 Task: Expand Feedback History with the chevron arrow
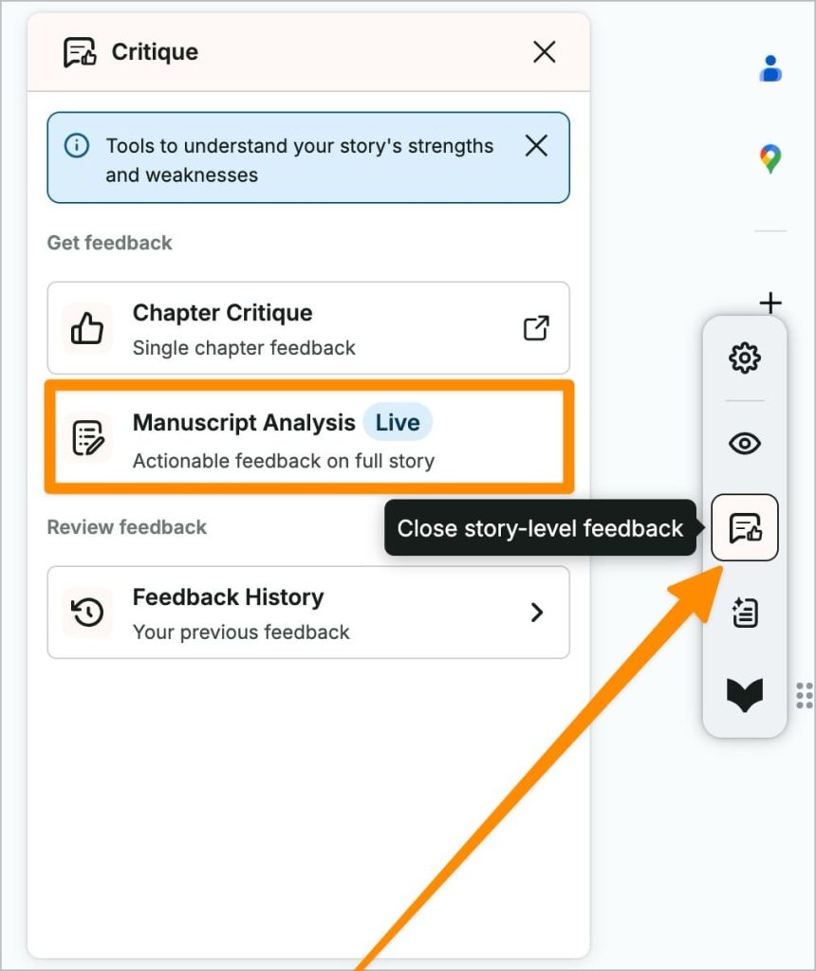pos(536,613)
